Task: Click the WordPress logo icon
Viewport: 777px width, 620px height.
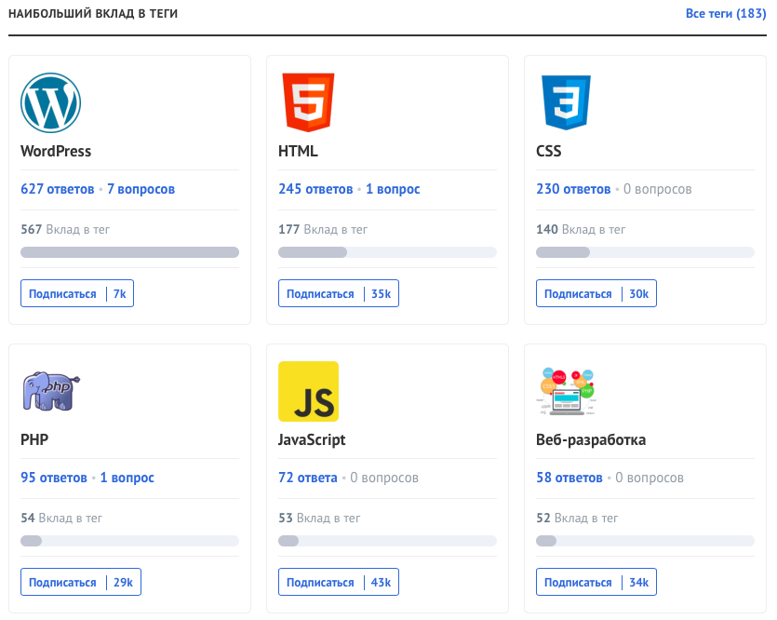Action: (x=50, y=103)
